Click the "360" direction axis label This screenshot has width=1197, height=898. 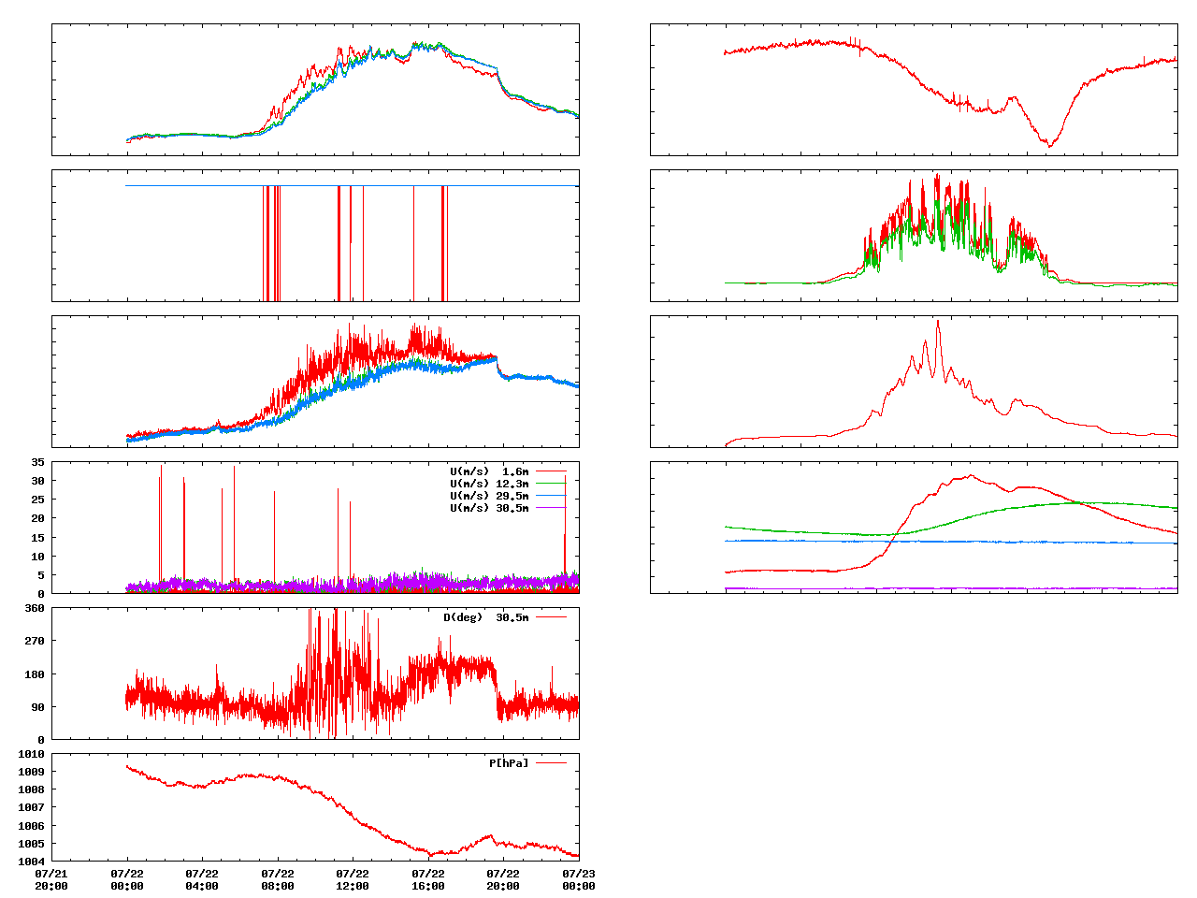[x=35, y=608]
